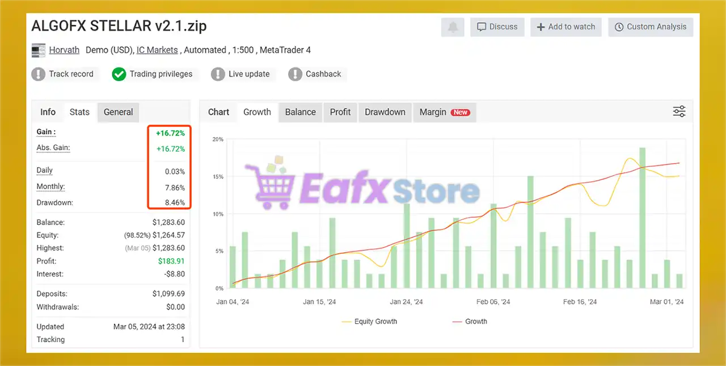Click the Jan 15, '24 axis label
This screenshot has height=366, width=726.
tap(319, 302)
